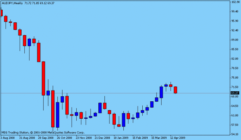Click the 28 Sep 2008 date label
The image size is (241, 140).
[x=46, y=138]
